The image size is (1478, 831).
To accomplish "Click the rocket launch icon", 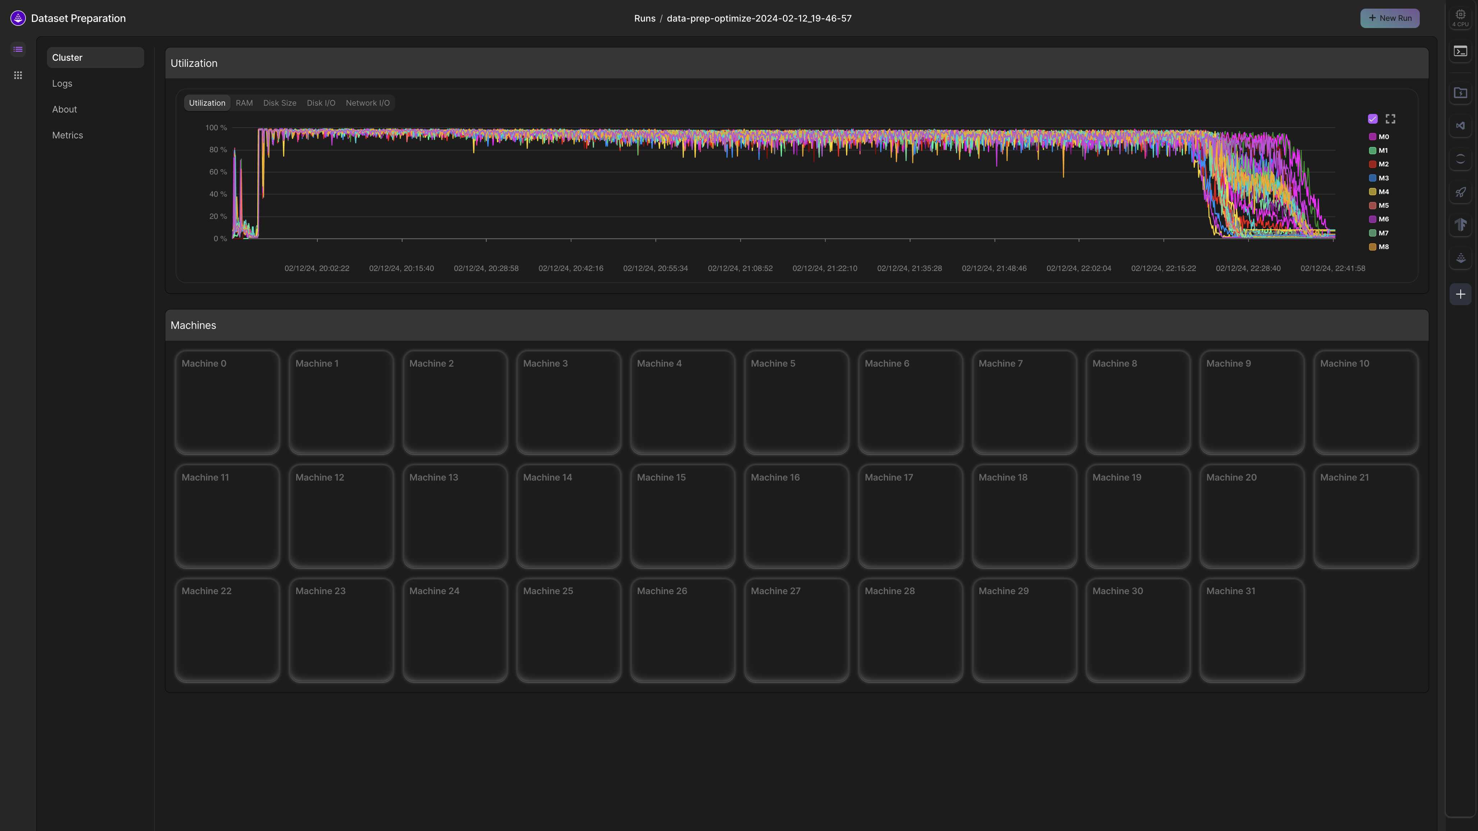I will [1460, 192].
